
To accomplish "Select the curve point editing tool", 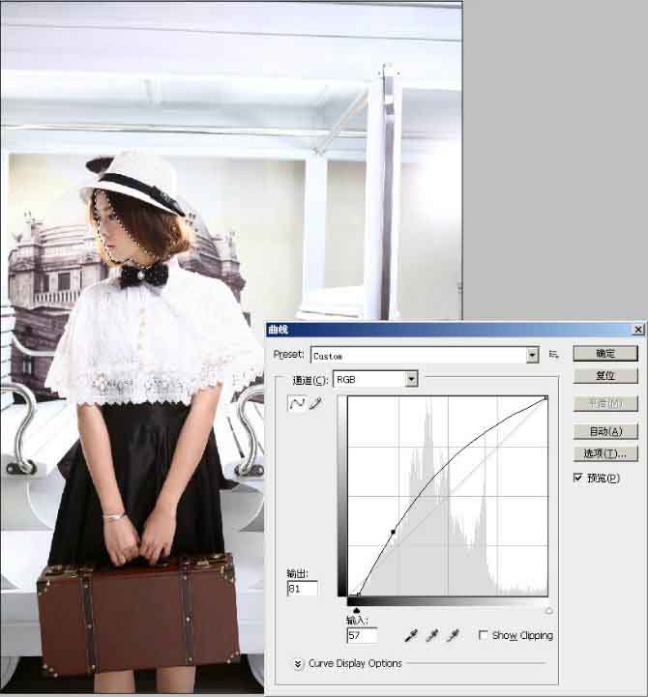I will pos(297,404).
